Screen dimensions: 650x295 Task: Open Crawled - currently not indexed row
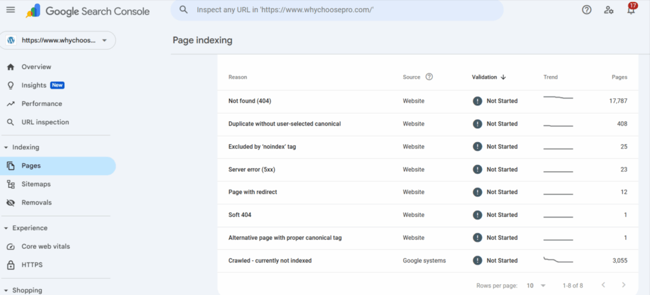pyautogui.click(x=270, y=261)
